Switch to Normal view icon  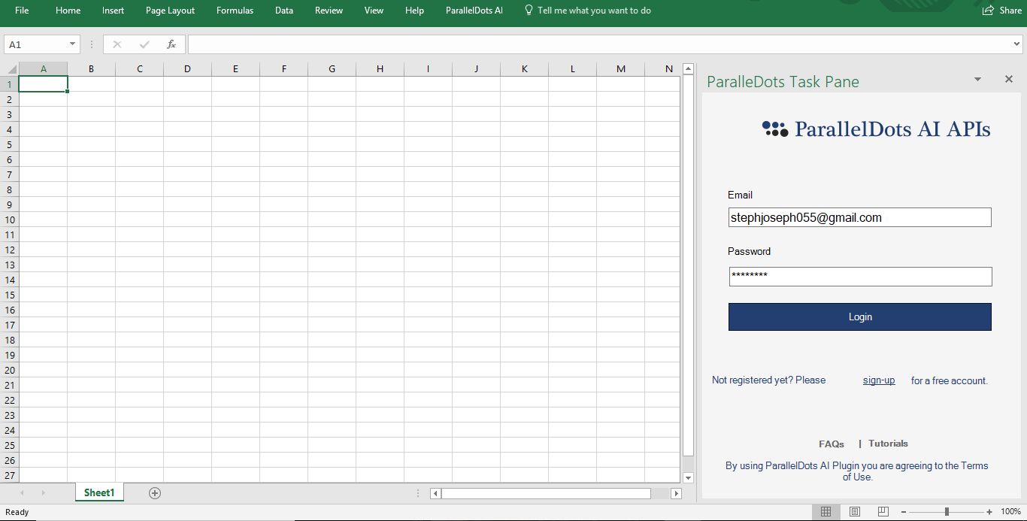click(x=826, y=511)
